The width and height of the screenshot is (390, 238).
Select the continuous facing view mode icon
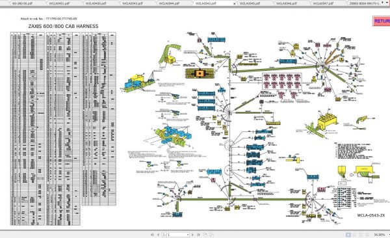tap(367, 235)
